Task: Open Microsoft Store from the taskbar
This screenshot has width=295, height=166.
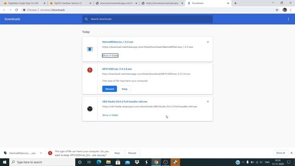Action: click(118, 162)
